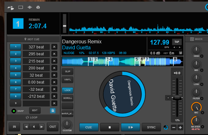Toggle SLIP mode

[67, 72]
